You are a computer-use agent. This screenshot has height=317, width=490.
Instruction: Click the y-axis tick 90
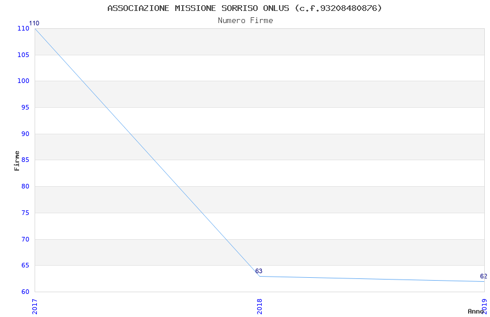(x=25, y=134)
